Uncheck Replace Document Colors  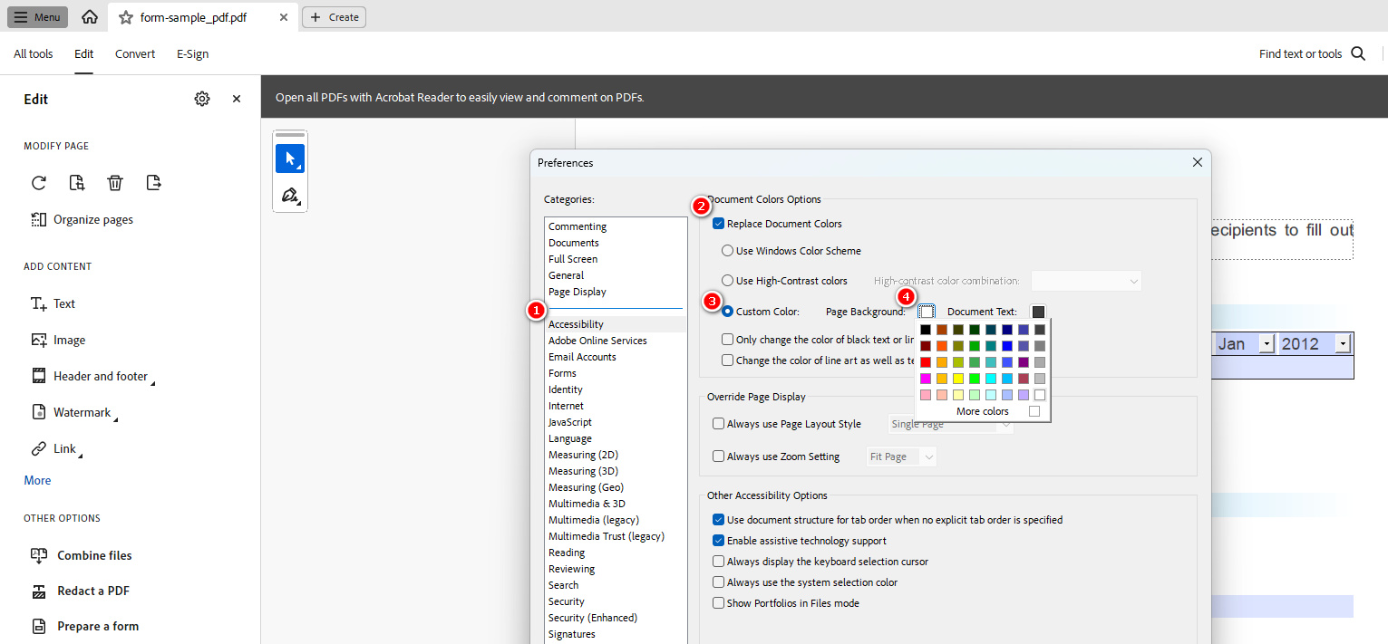click(x=719, y=224)
